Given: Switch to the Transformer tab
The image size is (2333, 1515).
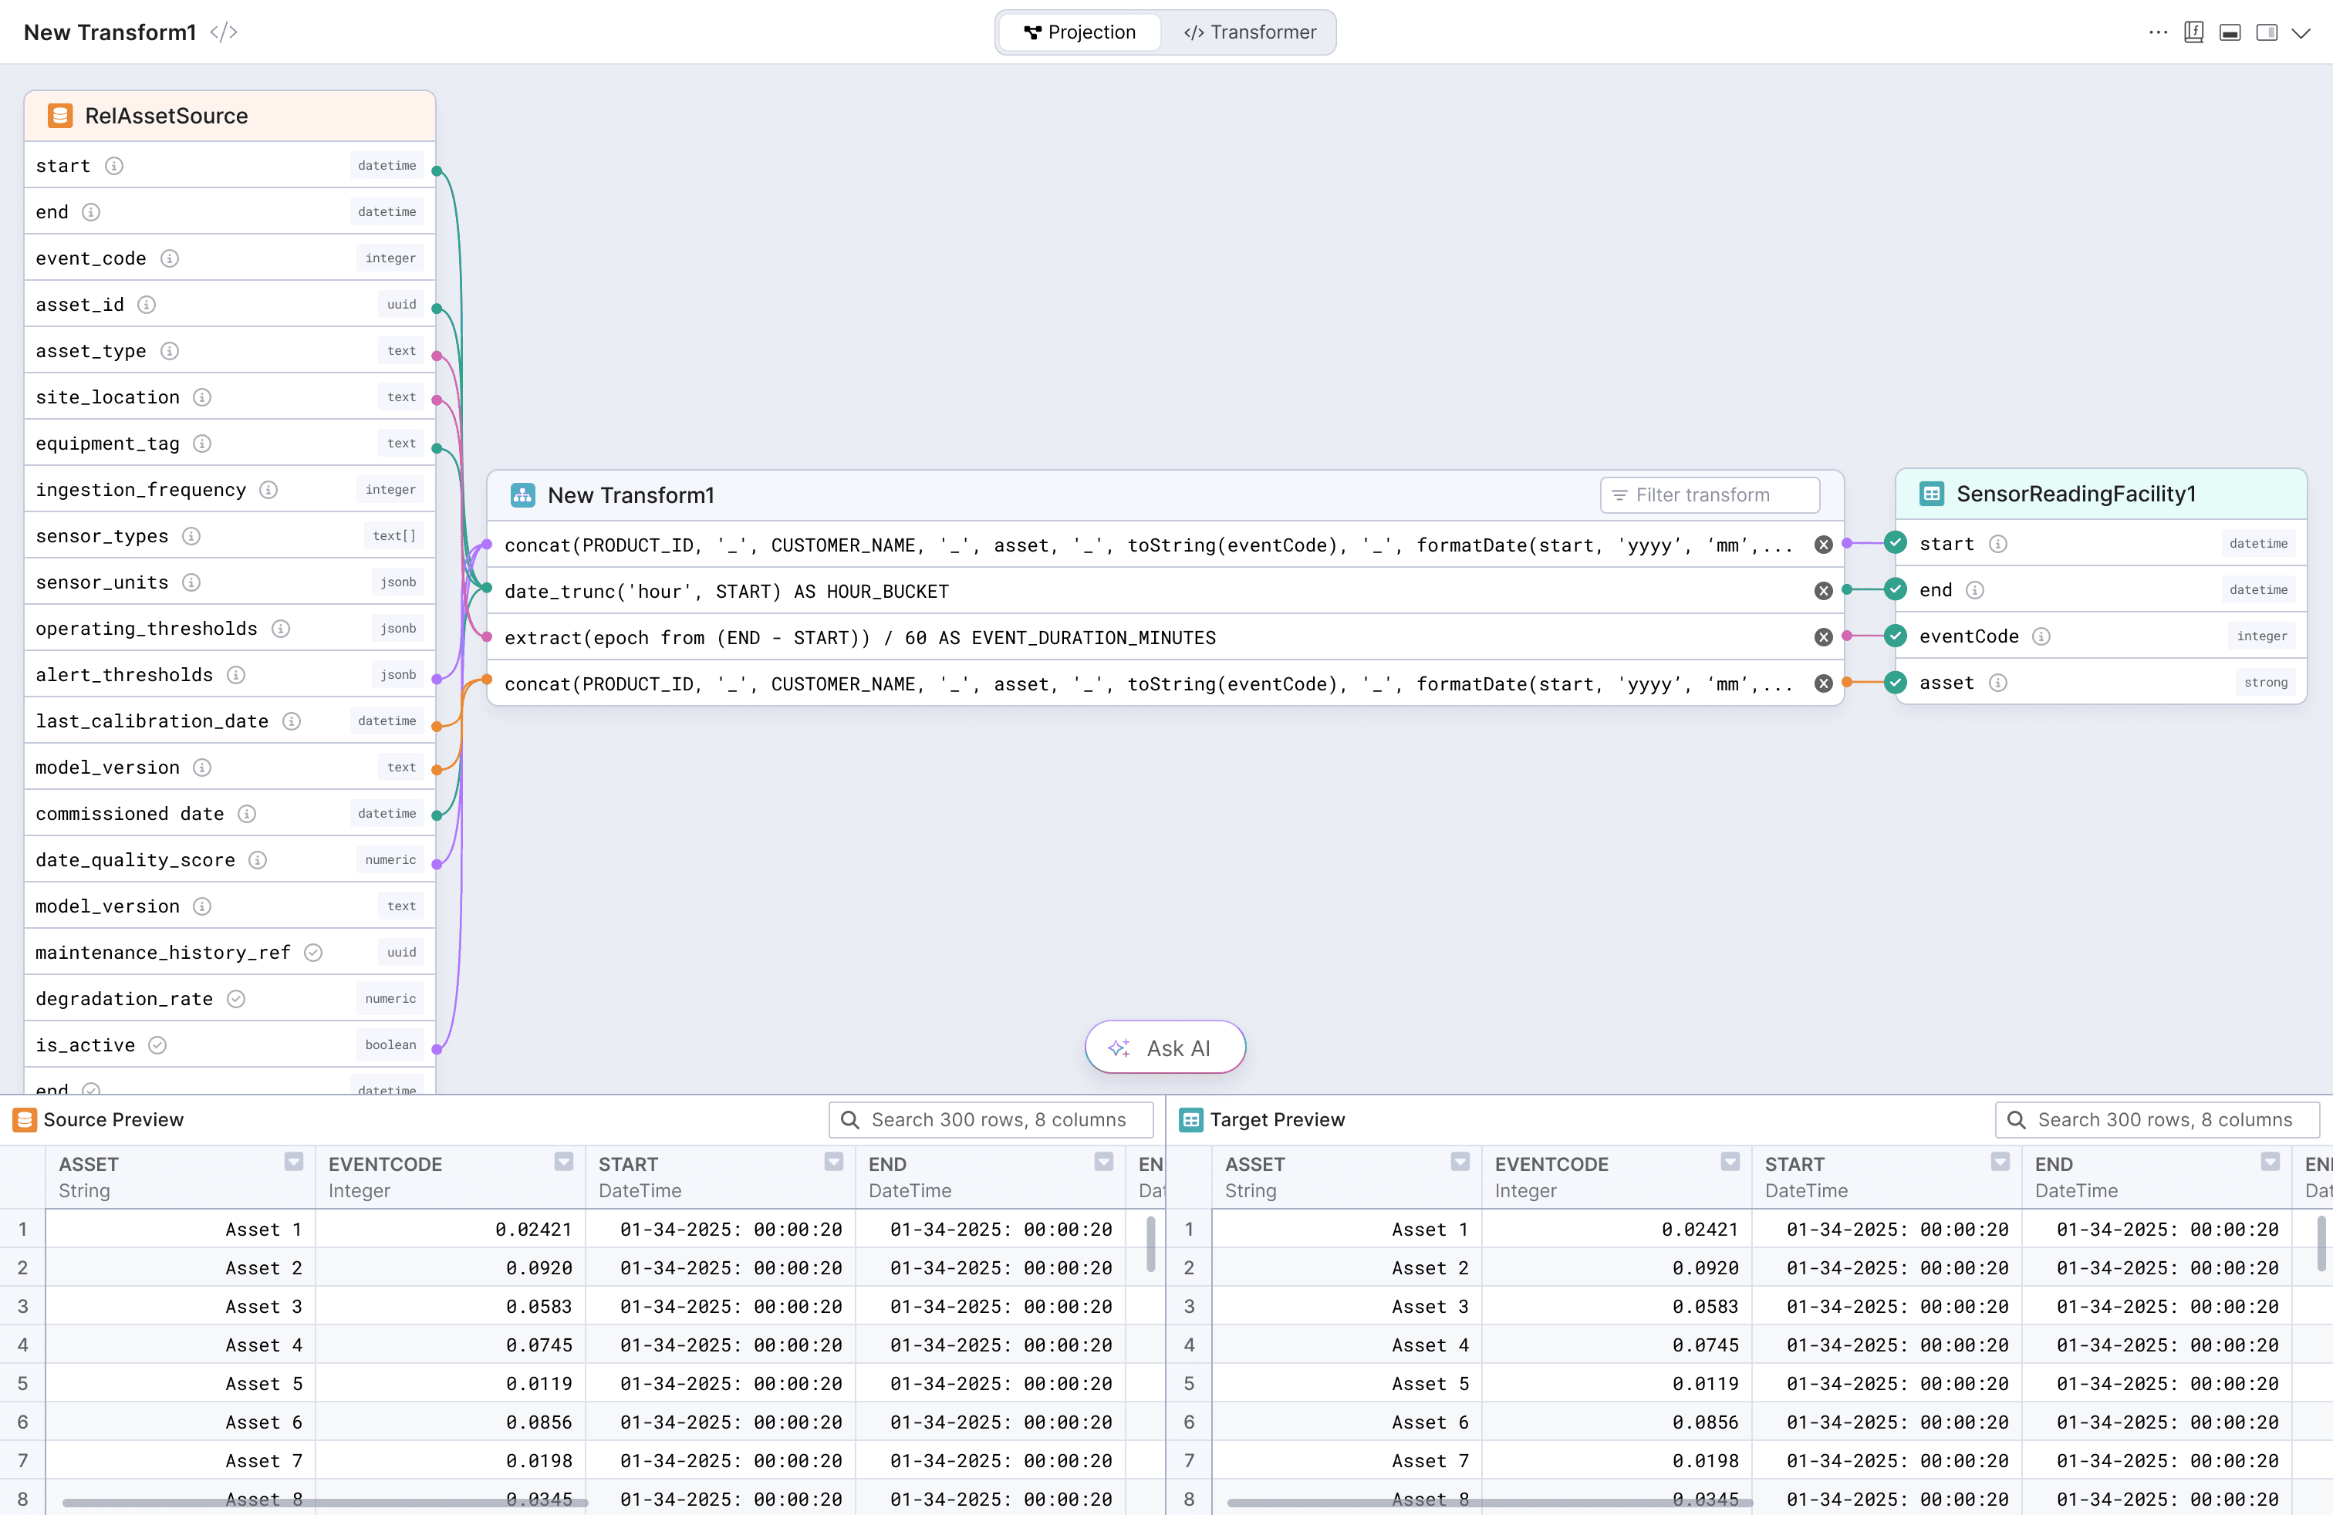Looking at the screenshot, I should click(x=1250, y=32).
